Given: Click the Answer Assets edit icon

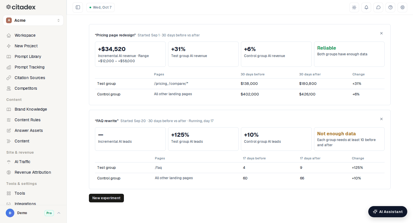Looking at the screenshot, I should coord(9,130).
